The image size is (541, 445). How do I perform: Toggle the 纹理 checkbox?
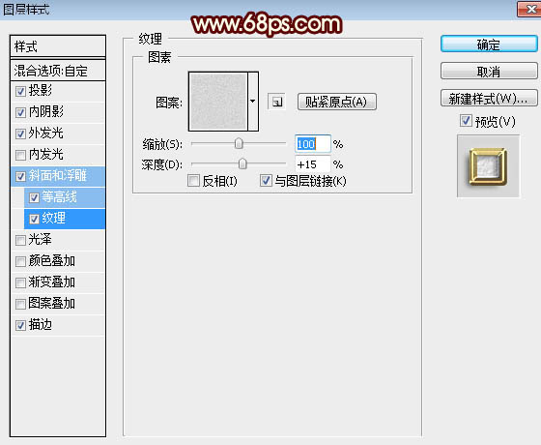click(34, 219)
